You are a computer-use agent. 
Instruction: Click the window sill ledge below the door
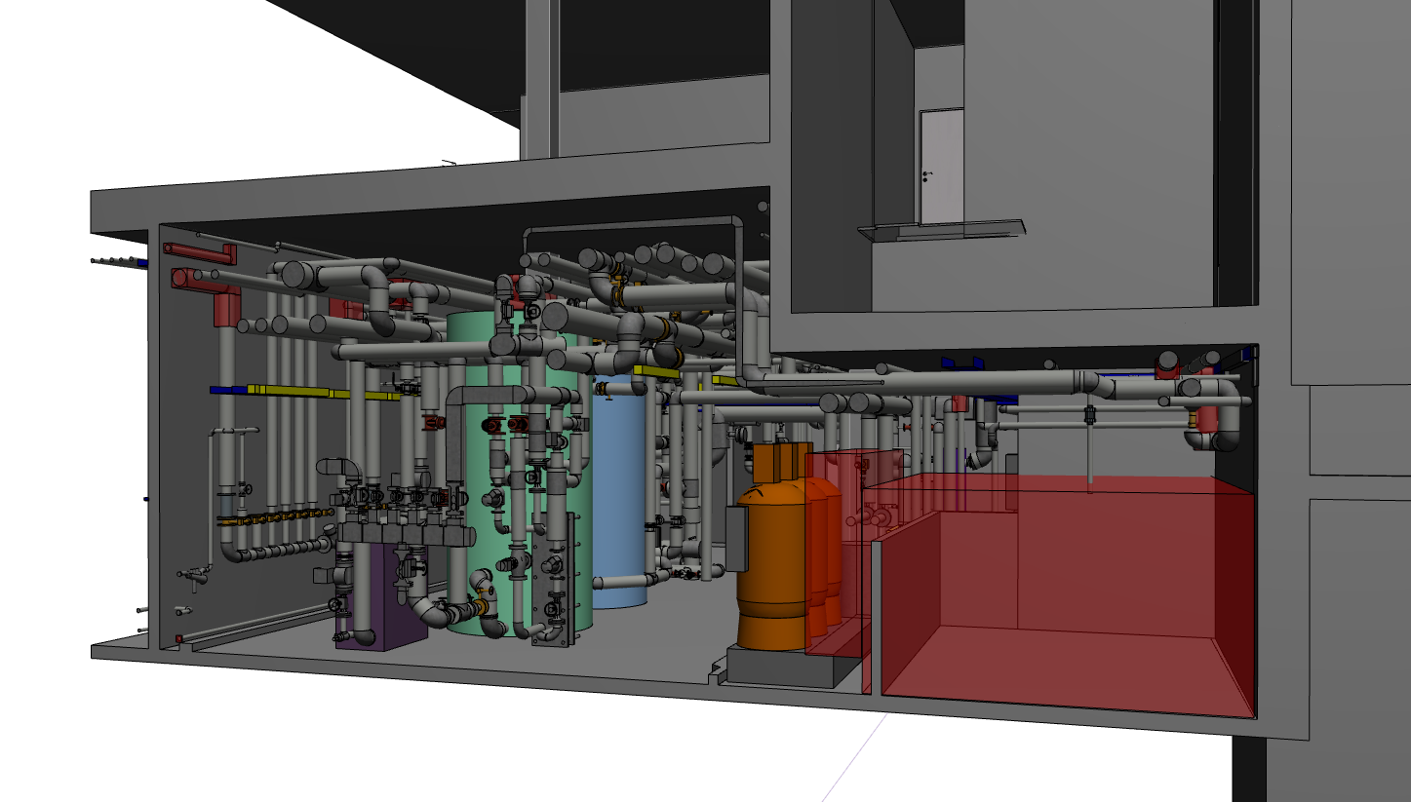(x=941, y=230)
